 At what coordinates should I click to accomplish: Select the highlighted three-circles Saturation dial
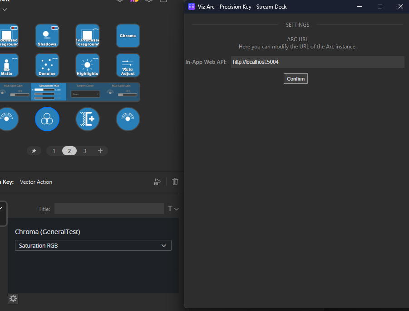tap(47, 119)
